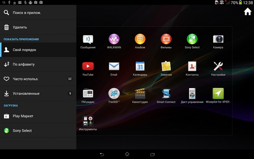The image size is (254, 159).
Task: Sort apps По алфавиту
Action: coord(38,64)
